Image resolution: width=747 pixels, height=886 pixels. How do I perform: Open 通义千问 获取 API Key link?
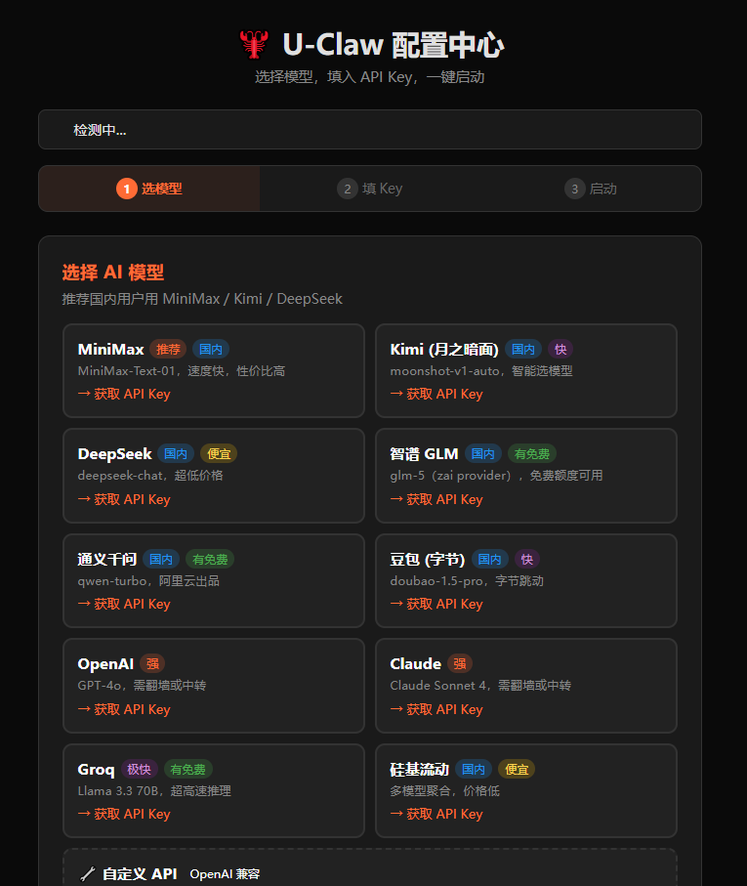124,604
